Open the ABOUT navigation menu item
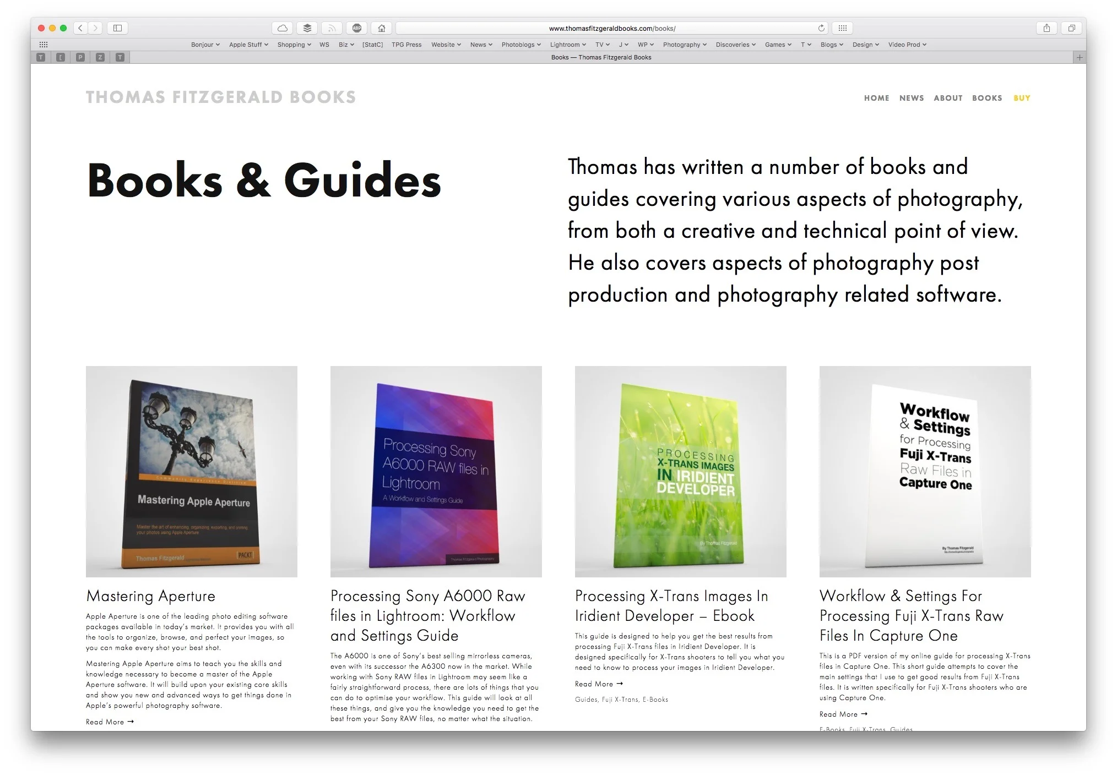The width and height of the screenshot is (1117, 775). point(948,98)
